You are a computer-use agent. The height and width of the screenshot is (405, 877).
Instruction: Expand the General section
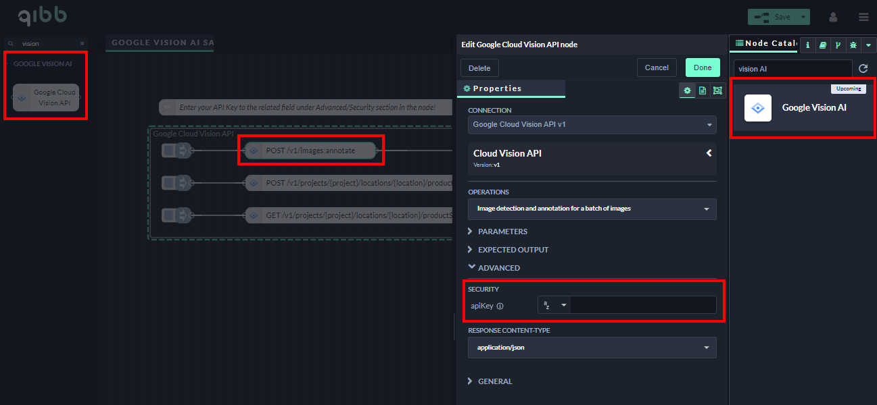point(494,381)
